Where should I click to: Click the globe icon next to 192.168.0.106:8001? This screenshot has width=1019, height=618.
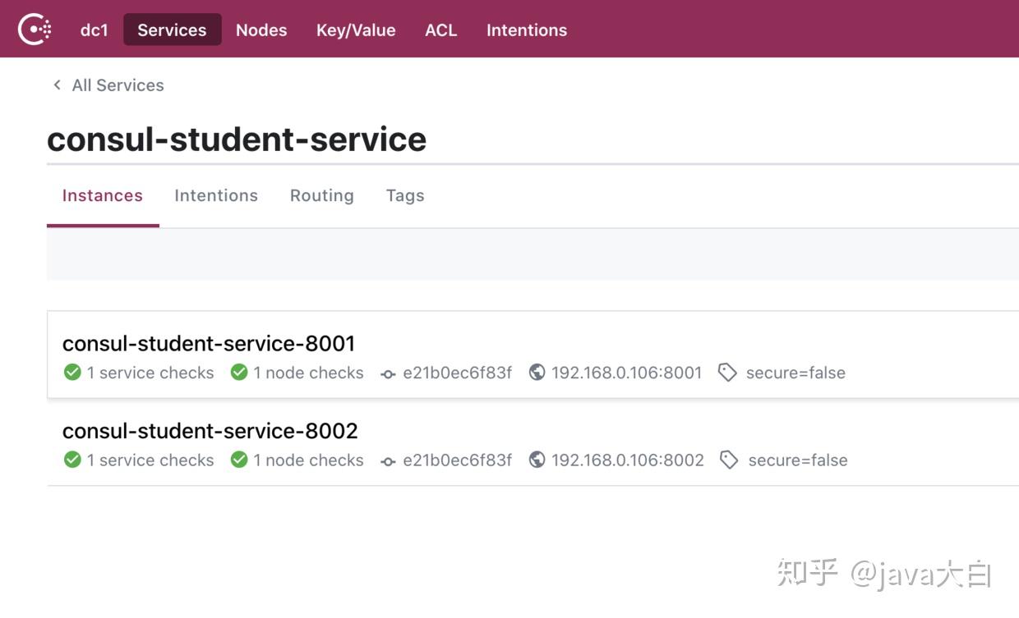[x=537, y=373]
